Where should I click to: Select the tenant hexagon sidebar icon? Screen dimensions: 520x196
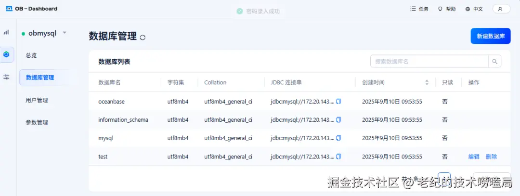(x=7, y=54)
